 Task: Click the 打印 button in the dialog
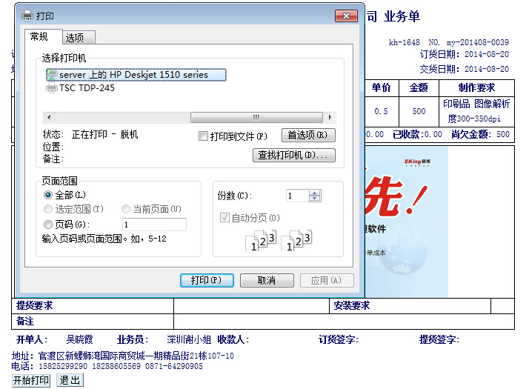click(x=207, y=280)
